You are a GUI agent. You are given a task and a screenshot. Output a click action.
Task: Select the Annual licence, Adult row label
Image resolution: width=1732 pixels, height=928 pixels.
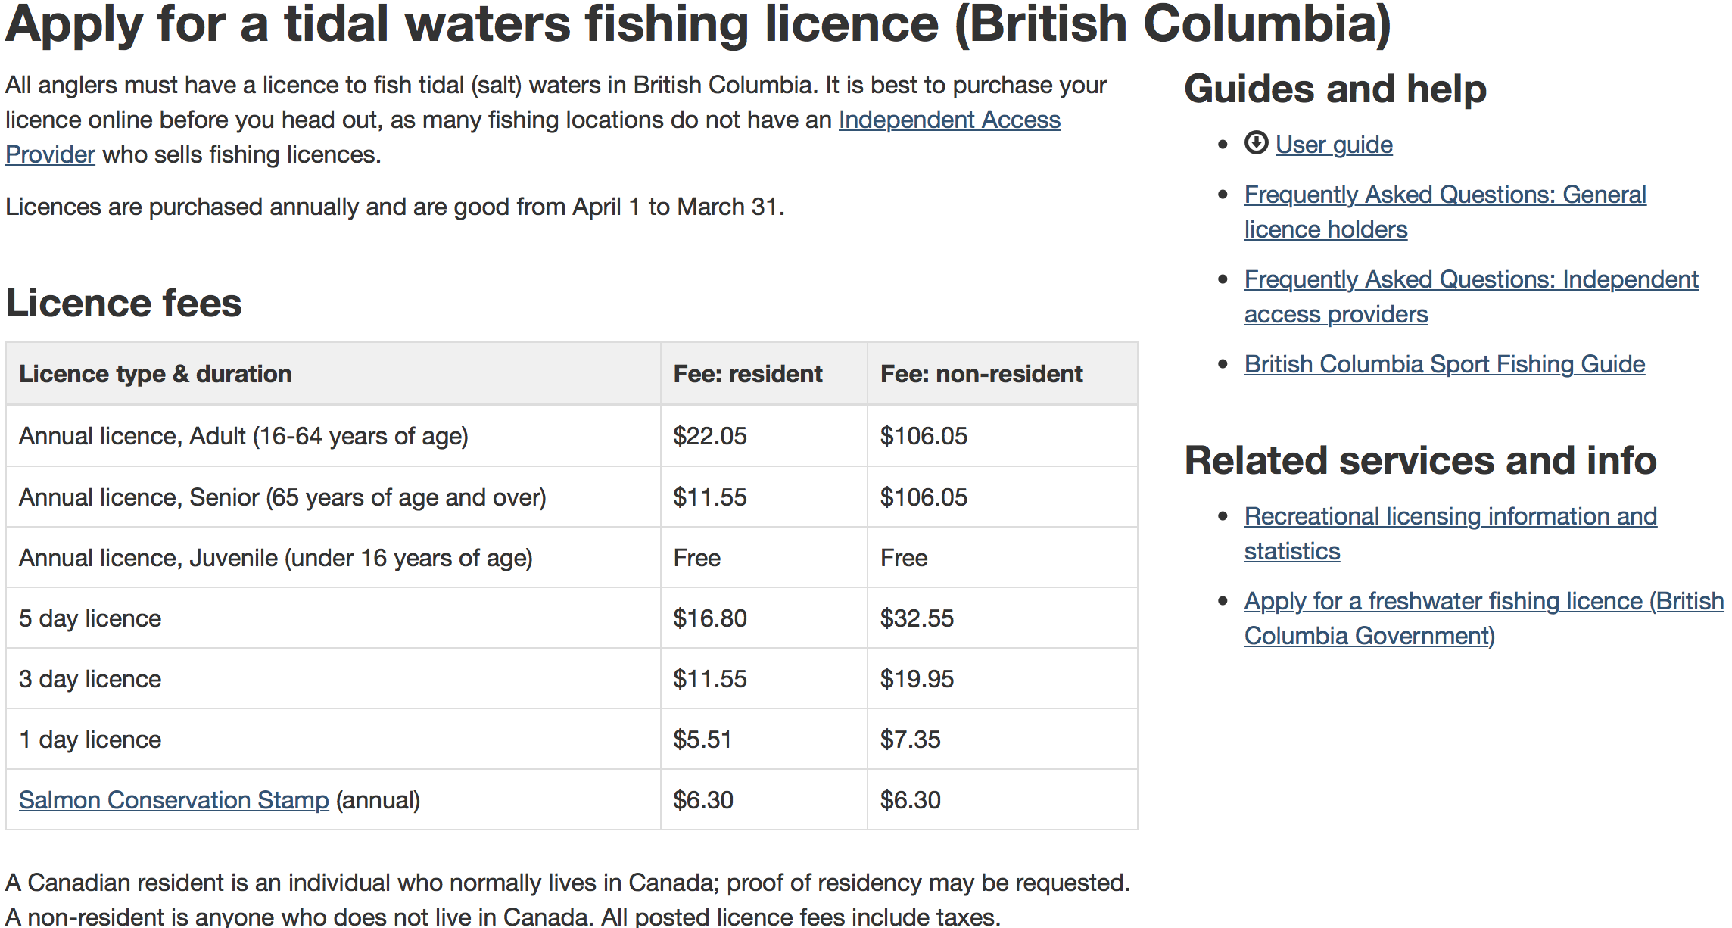click(x=244, y=436)
